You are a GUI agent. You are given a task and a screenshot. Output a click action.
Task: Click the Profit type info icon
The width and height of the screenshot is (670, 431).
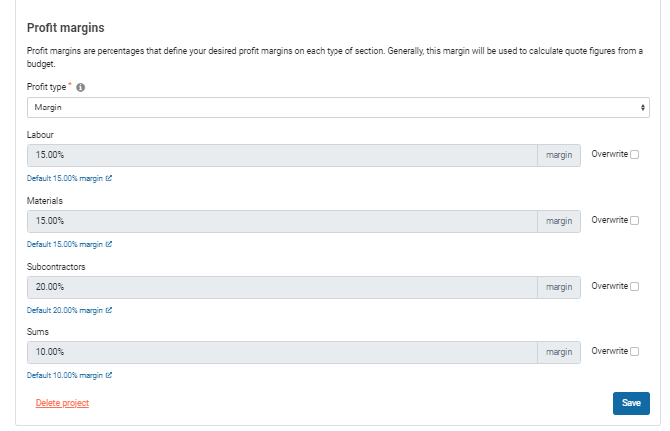tap(80, 87)
